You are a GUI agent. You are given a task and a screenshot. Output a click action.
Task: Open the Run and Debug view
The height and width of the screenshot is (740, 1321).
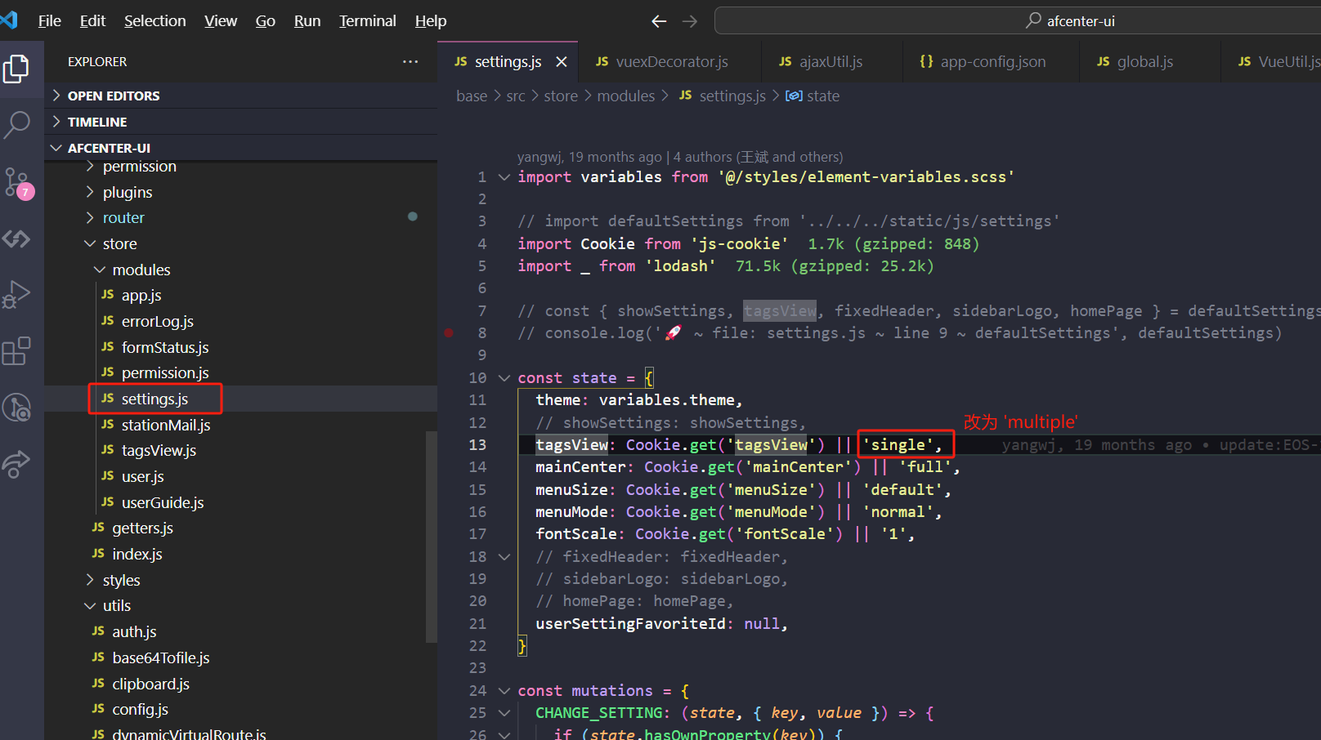[x=16, y=295]
